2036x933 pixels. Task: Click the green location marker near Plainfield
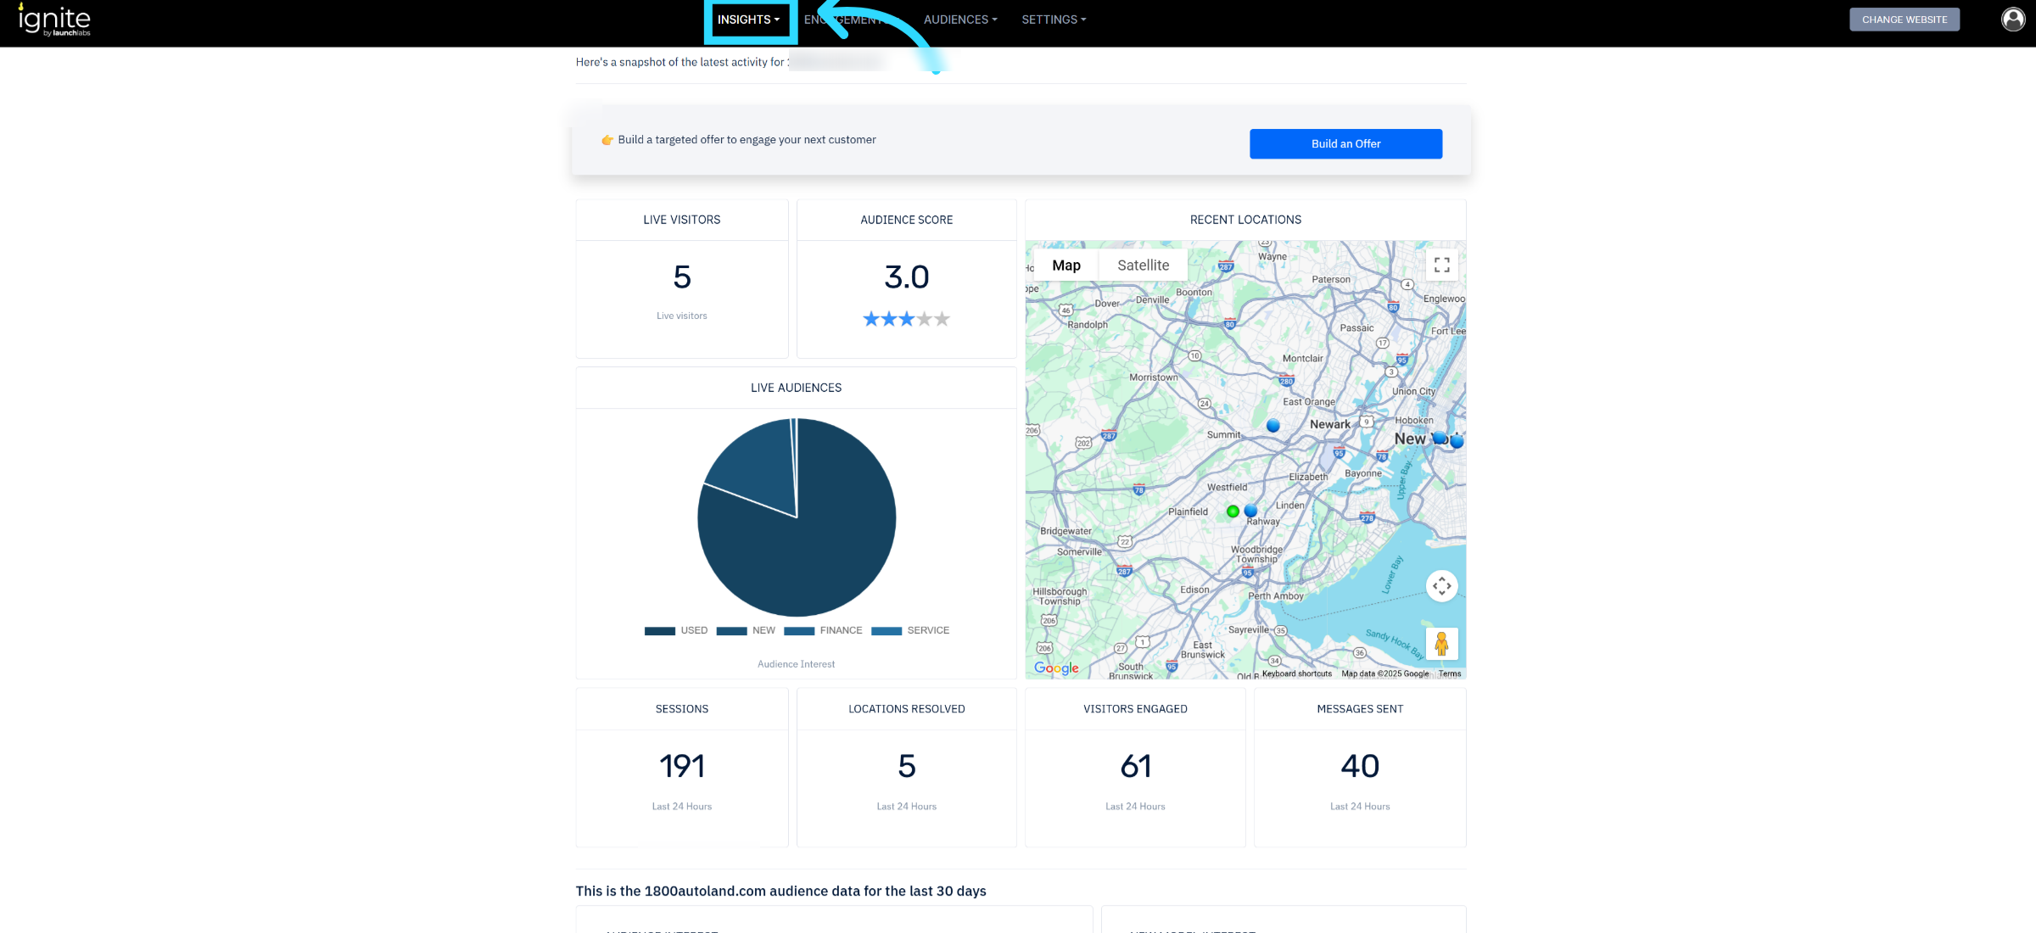click(1233, 511)
